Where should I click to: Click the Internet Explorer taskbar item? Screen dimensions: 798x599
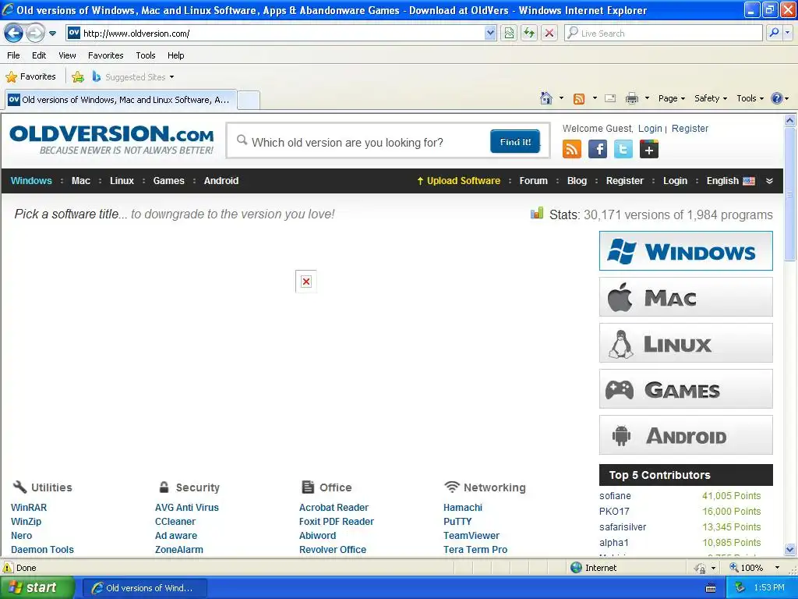point(144,588)
